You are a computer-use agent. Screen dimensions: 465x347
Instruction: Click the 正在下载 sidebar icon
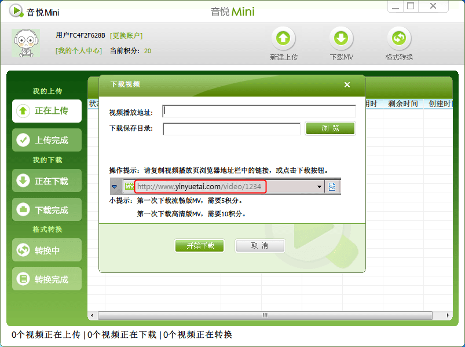click(x=46, y=180)
